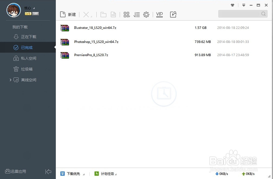Click the Photoshop archive file icon
The height and width of the screenshot is (179, 273).
[x=65, y=42]
